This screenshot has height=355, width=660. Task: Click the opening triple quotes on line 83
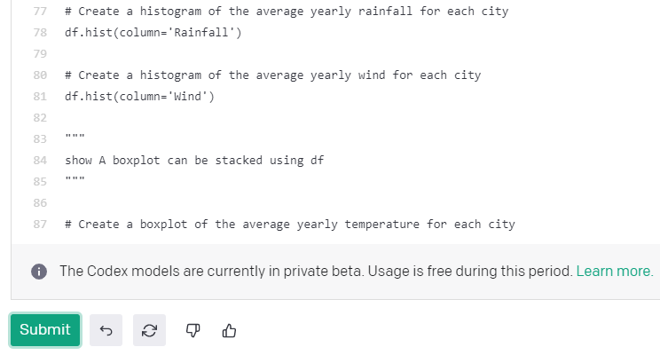pyautogui.click(x=75, y=137)
